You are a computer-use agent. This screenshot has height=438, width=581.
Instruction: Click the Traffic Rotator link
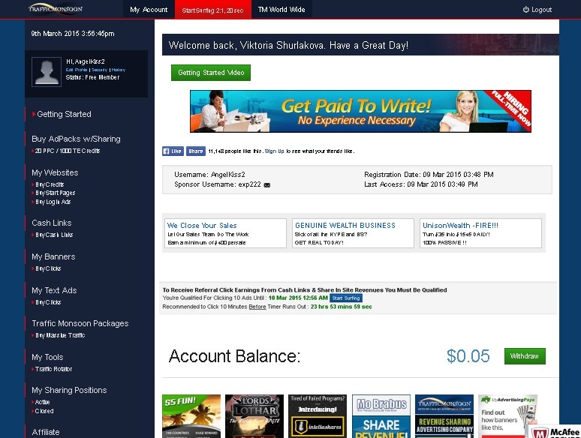53,369
